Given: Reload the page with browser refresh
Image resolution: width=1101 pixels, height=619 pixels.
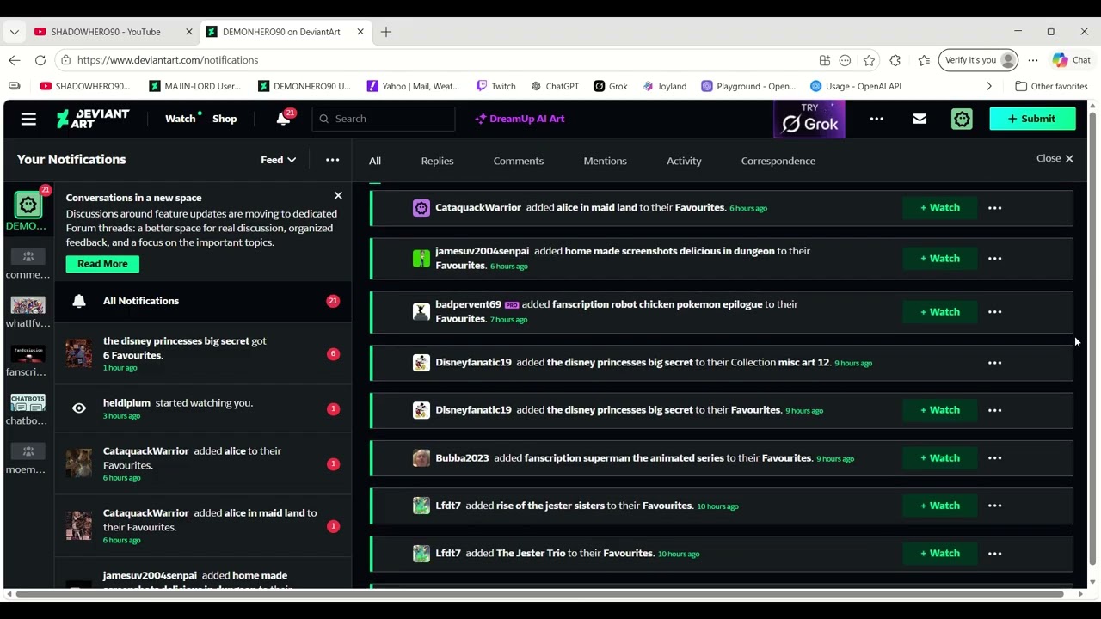Looking at the screenshot, I should click(x=40, y=60).
